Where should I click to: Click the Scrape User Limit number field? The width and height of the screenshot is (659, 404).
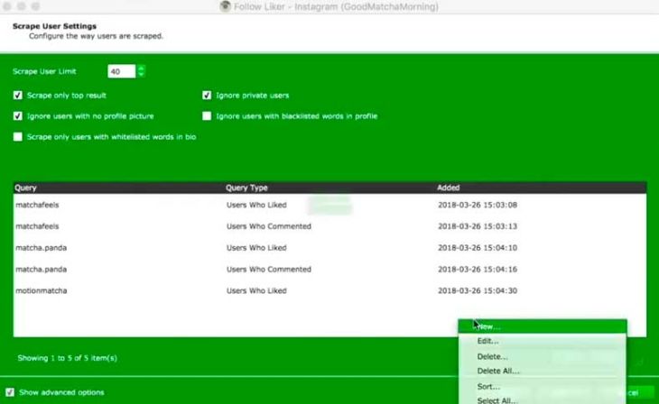(x=122, y=71)
